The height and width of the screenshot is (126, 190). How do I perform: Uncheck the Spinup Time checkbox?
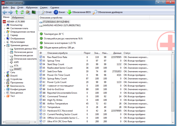[41, 61]
